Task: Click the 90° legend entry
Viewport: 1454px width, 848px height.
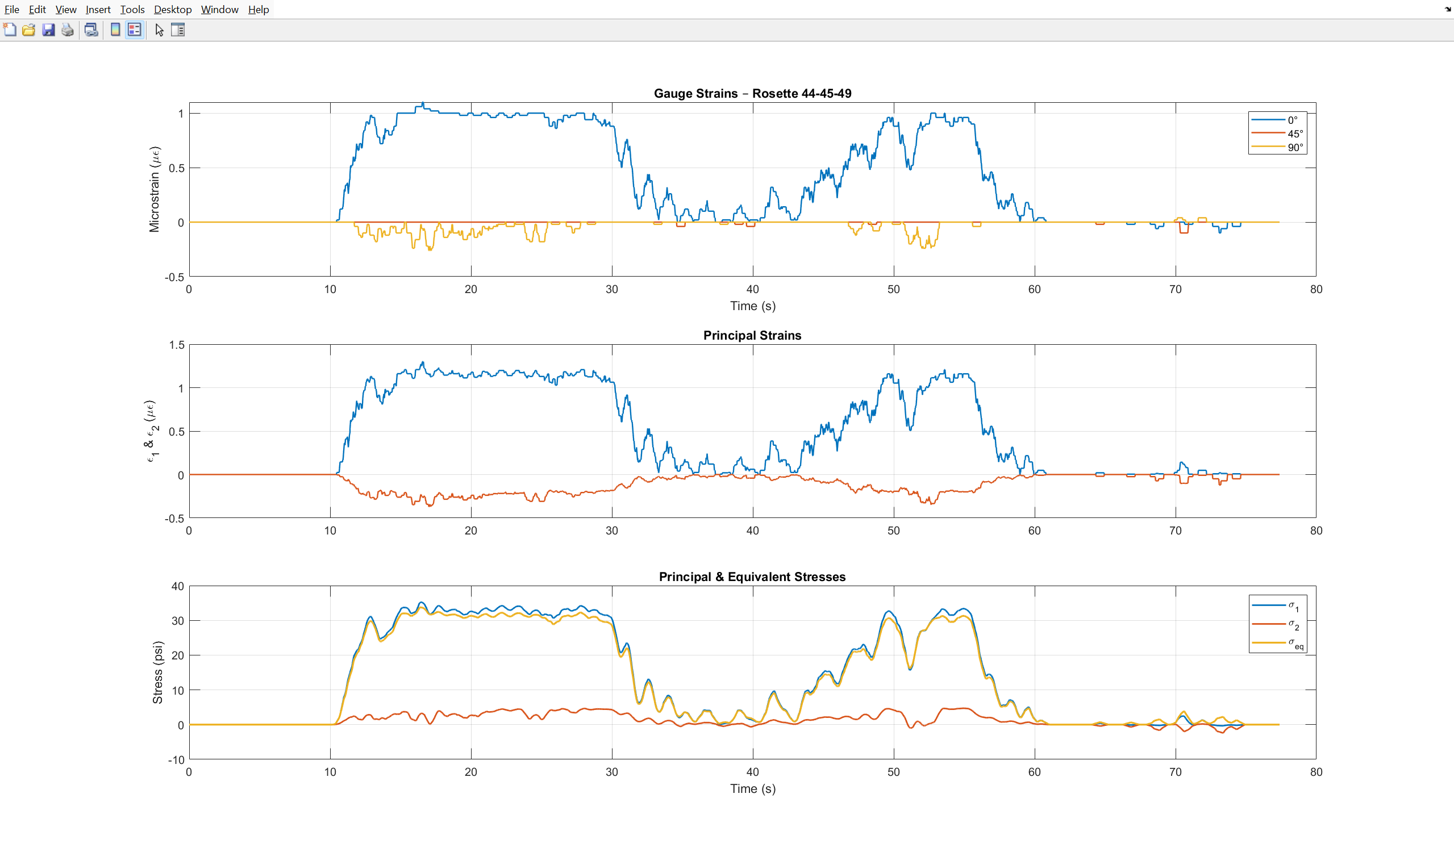Action: point(1277,147)
